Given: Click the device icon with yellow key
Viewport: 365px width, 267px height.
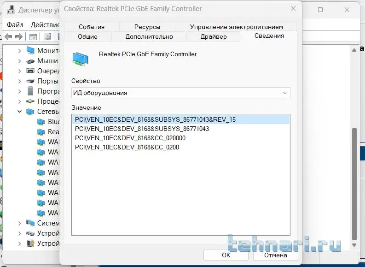Looking at the screenshot, I should point(30,243).
